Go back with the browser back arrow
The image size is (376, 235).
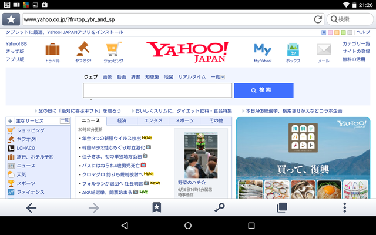[x=31, y=207]
